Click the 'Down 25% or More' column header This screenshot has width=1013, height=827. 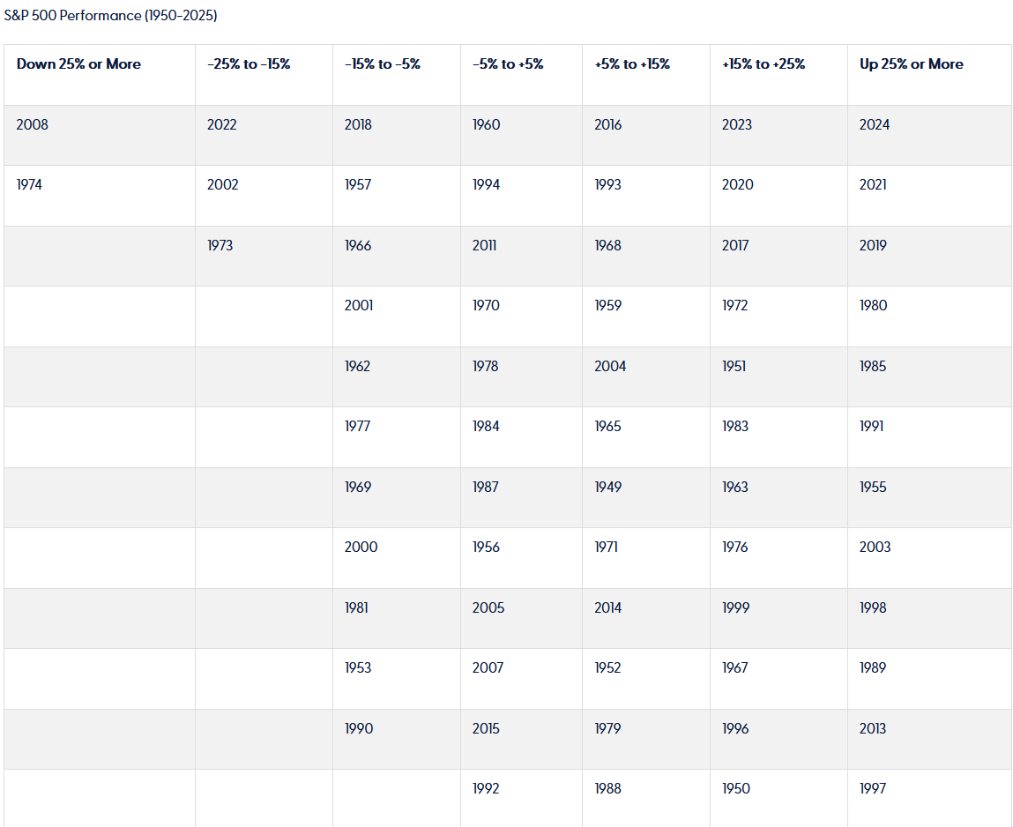point(78,64)
